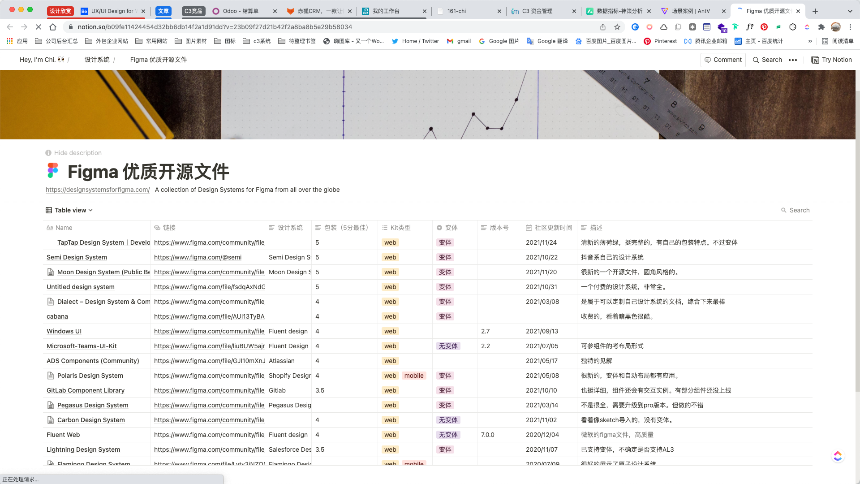Open Notion page more options dots
This screenshot has height=484, width=860.
click(x=793, y=60)
